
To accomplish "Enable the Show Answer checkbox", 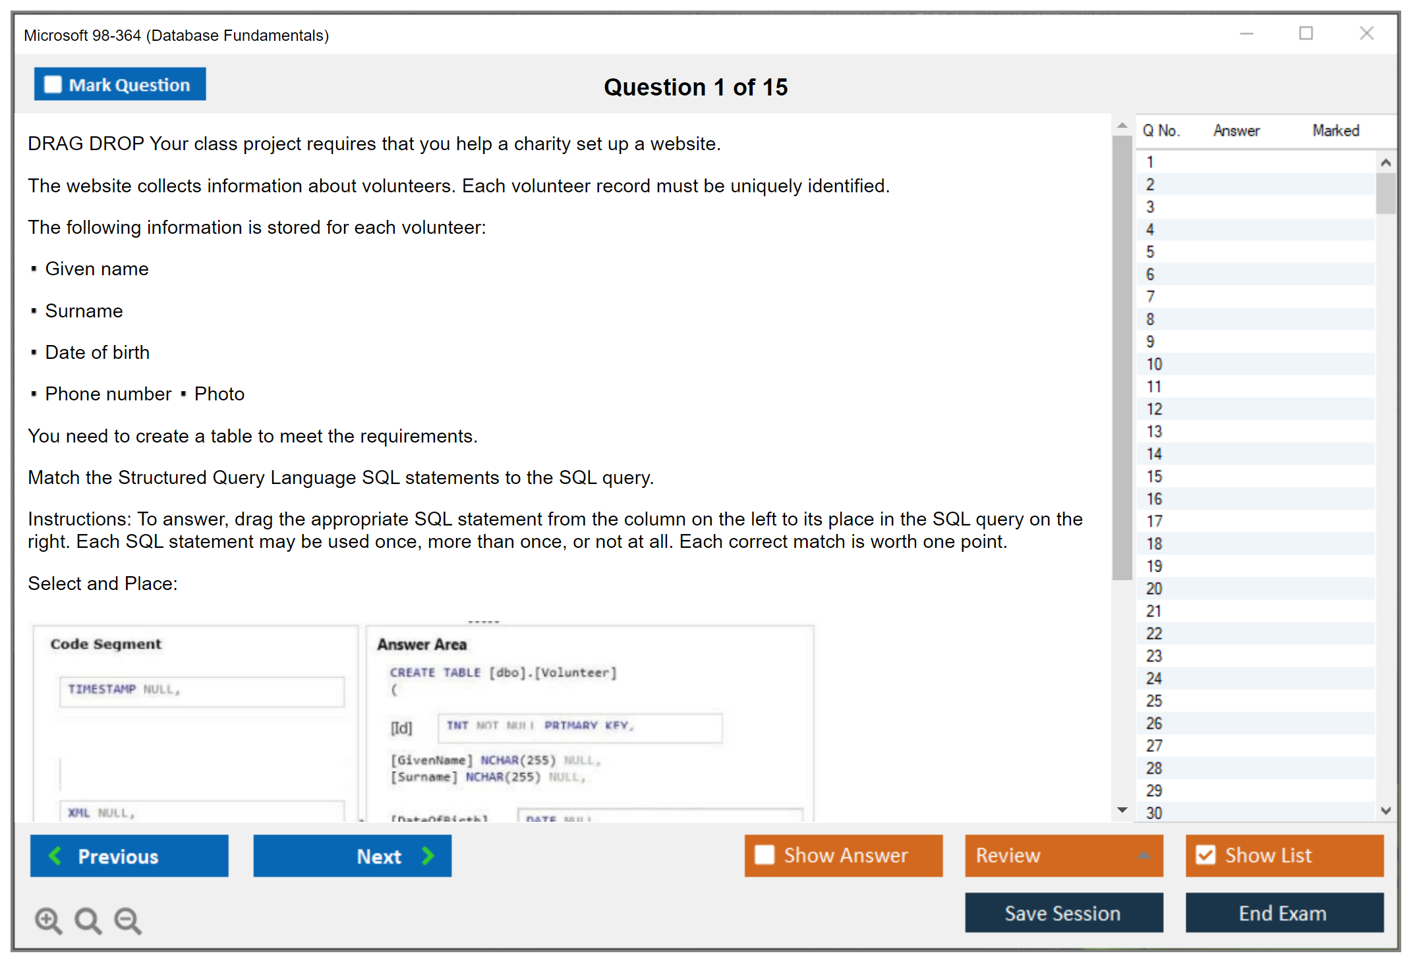I will click(765, 855).
